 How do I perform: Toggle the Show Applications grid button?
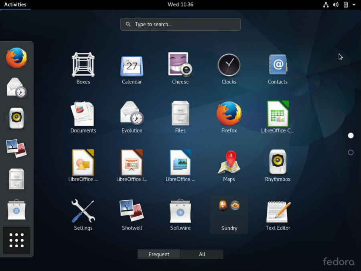pos(16,240)
